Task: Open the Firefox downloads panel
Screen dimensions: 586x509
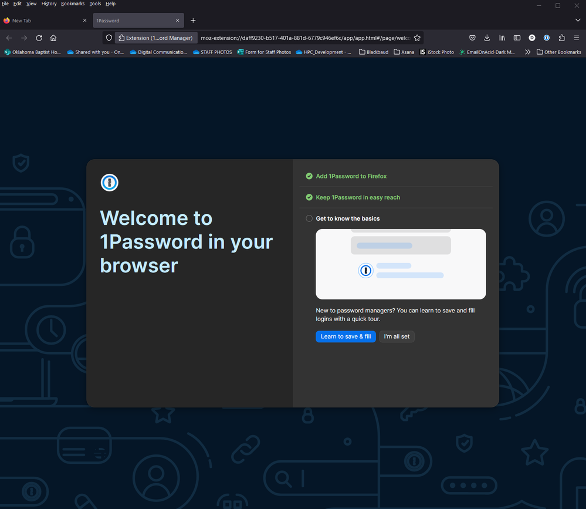Action: tap(487, 38)
